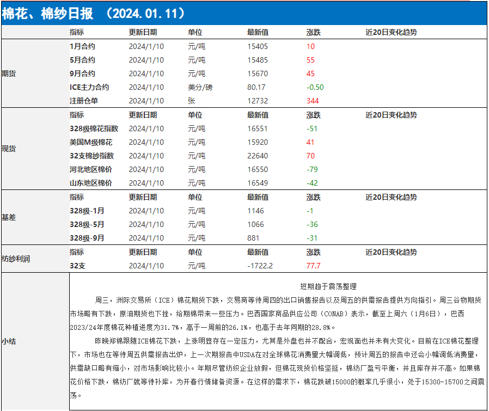Click the profit value -1722.2
The height and width of the screenshot is (411, 489).
pos(260,266)
